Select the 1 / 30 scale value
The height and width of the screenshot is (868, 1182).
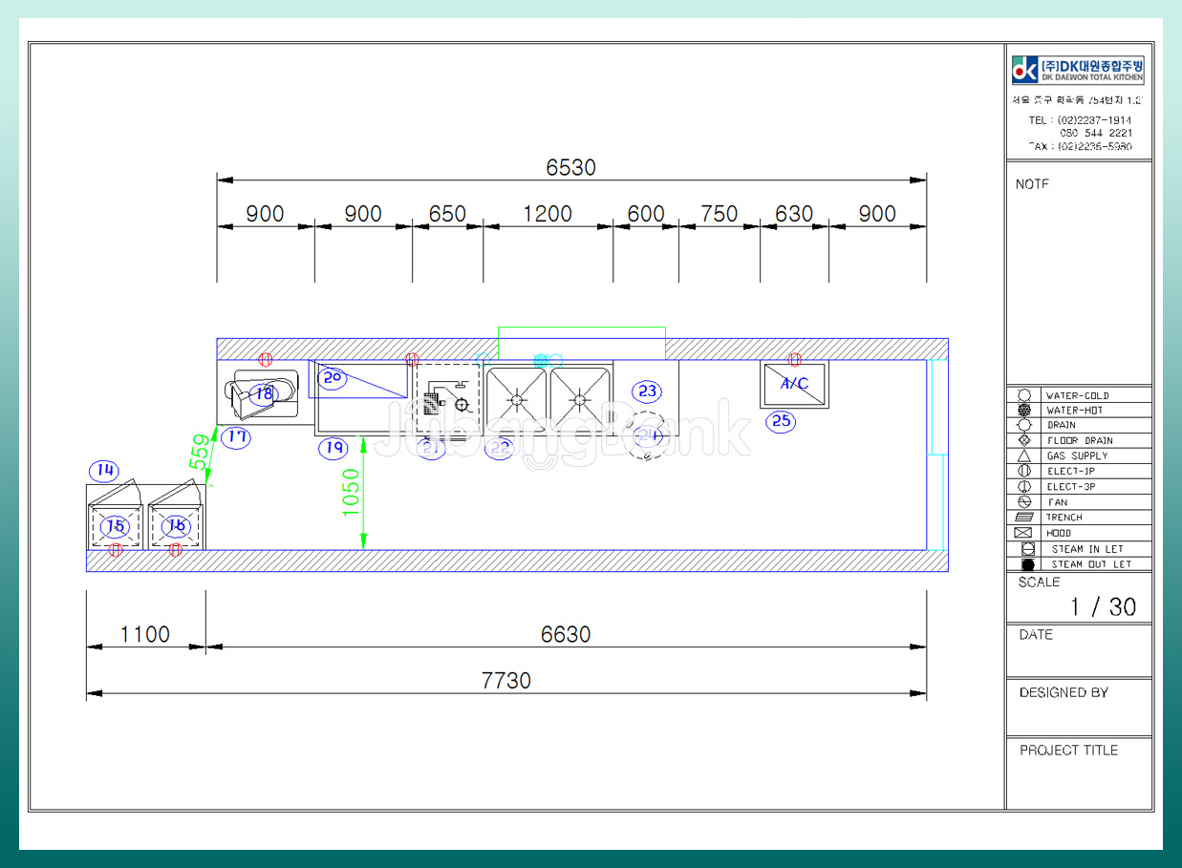[1103, 606]
